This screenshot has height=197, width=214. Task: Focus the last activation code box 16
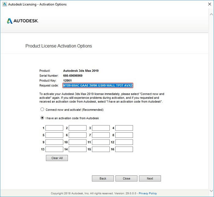pyautogui.click(x=124, y=149)
